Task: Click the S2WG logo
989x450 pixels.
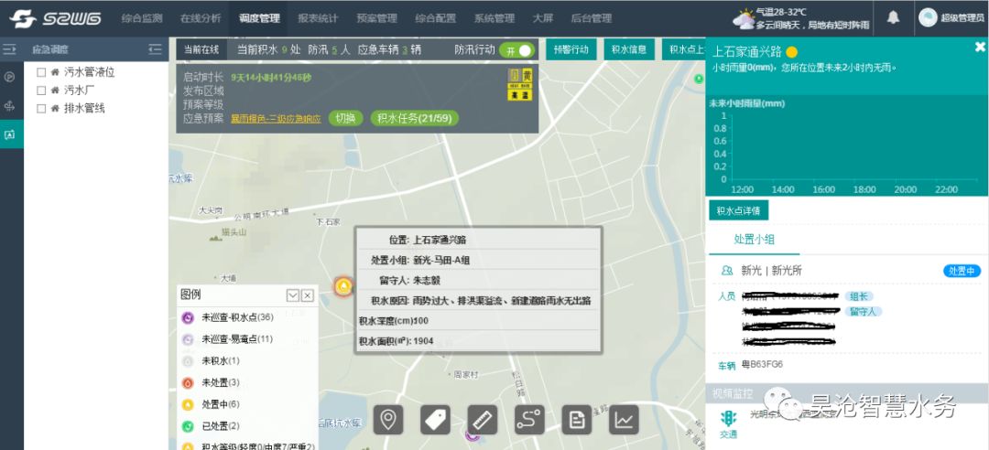Action: pyautogui.click(x=56, y=18)
